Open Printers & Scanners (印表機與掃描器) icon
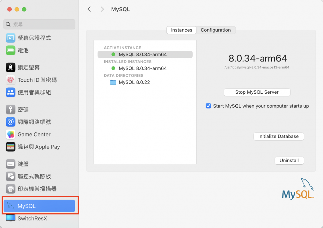 (x=10, y=189)
